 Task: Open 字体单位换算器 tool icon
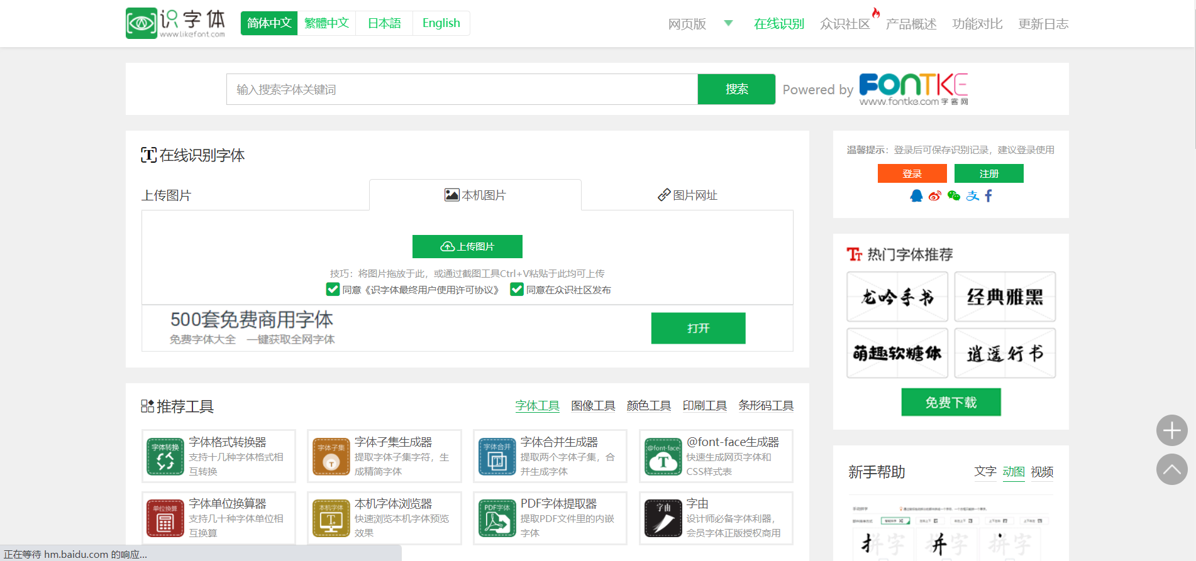(x=165, y=518)
